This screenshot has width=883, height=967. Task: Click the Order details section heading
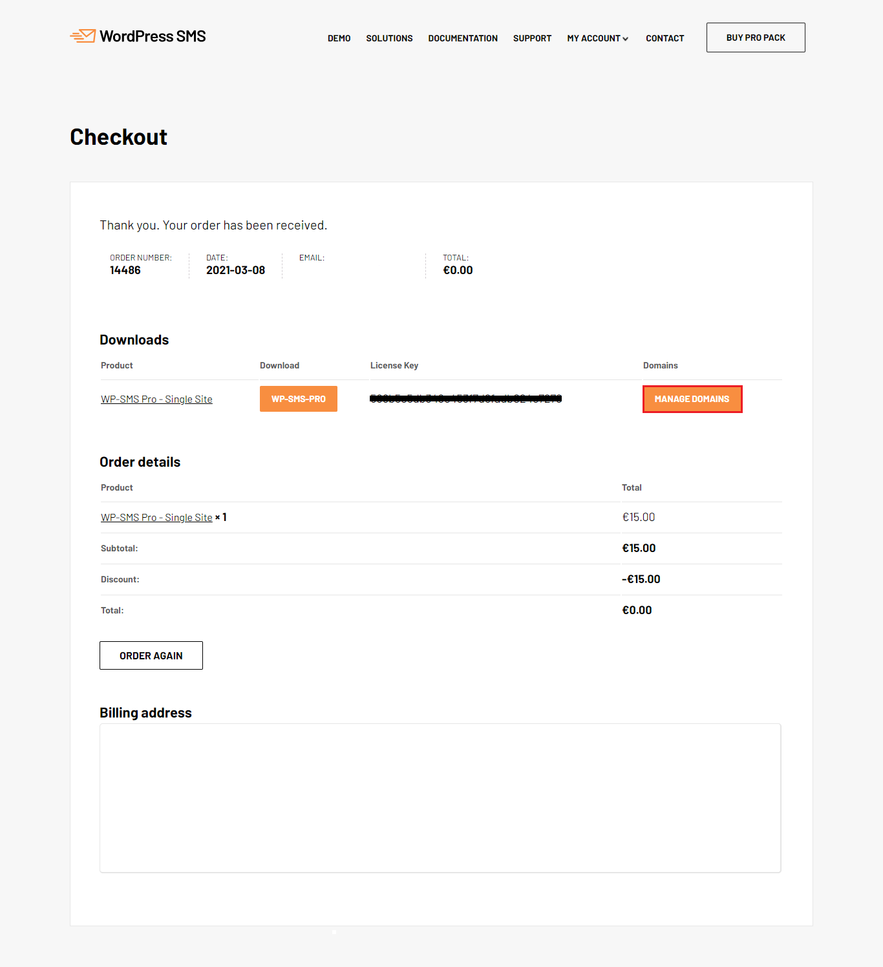pyautogui.click(x=140, y=462)
